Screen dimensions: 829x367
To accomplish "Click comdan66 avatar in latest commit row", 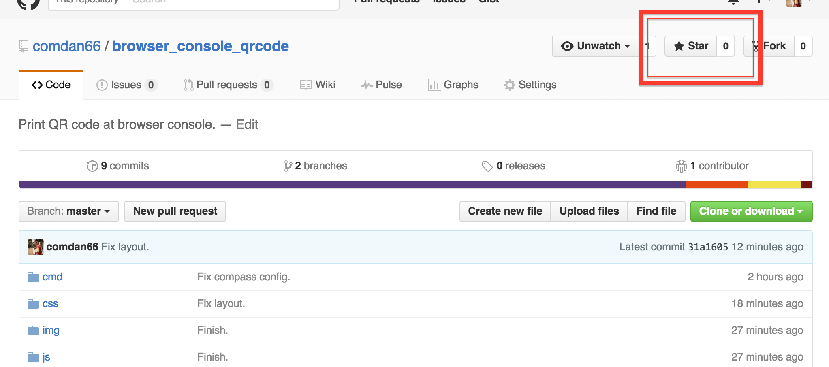I will coord(35,247).
